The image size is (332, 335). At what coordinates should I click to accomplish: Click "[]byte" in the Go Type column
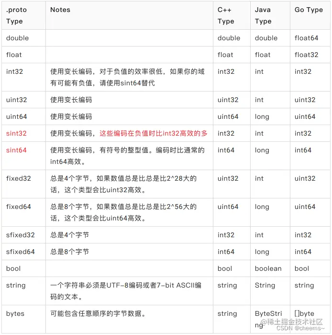point(304,313)
